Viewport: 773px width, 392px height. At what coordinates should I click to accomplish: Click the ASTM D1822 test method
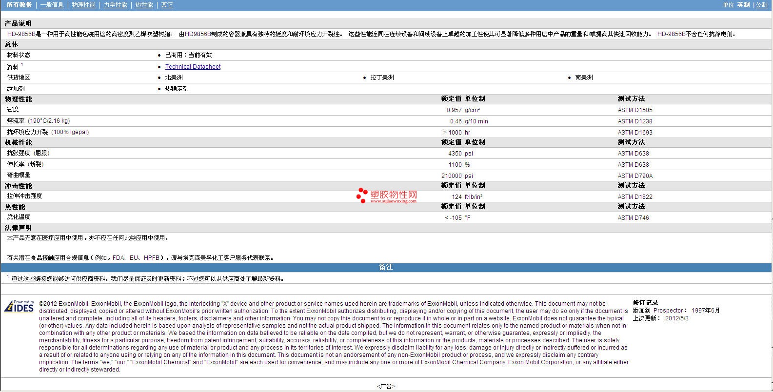pyautogui.click(x=635, y=197)
